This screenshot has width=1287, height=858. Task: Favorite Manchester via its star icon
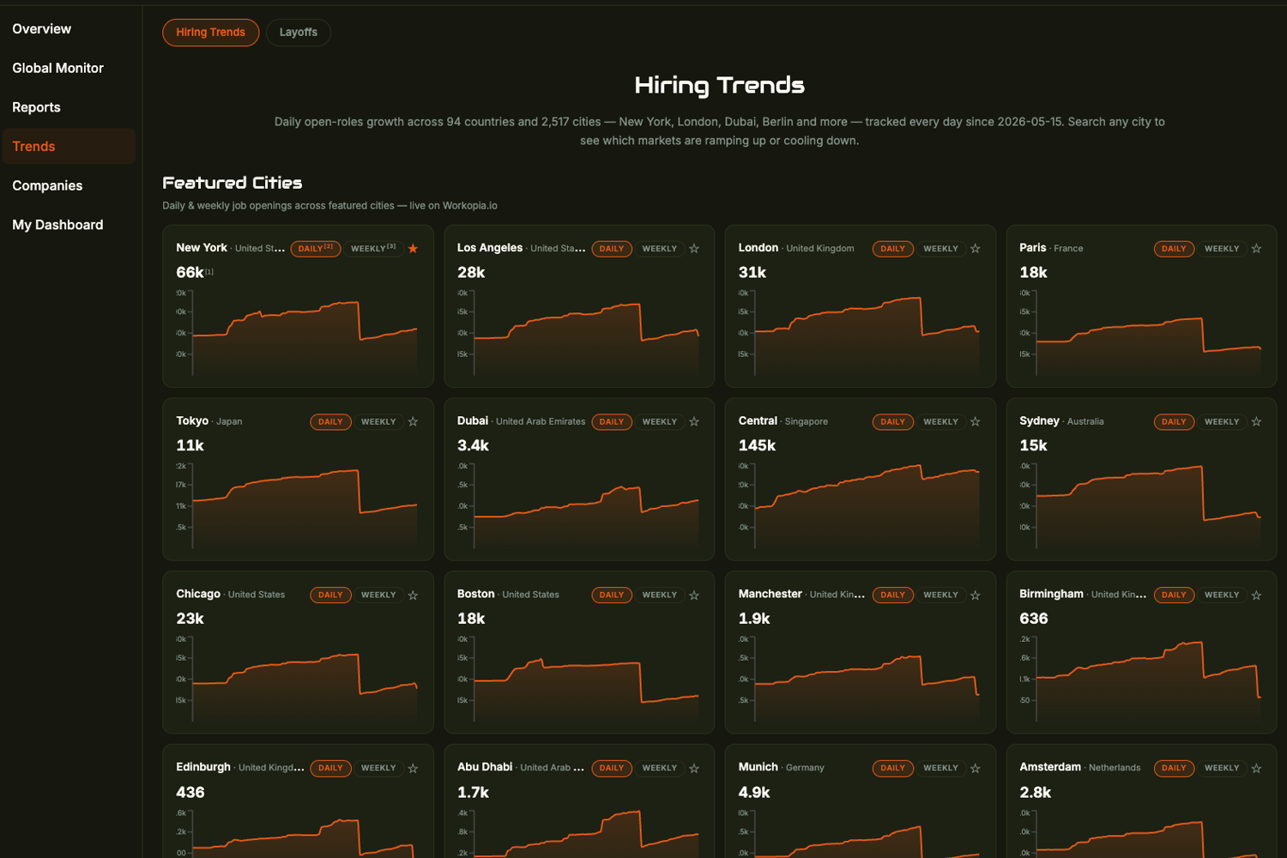point(975,595)
